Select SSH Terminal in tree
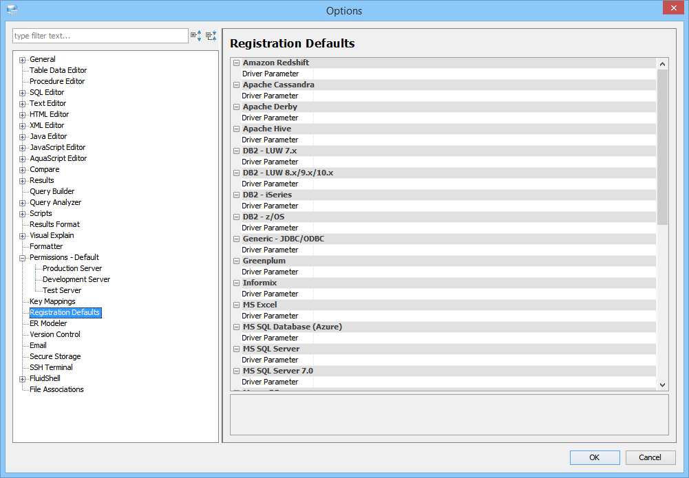 (x=51, y=367)
